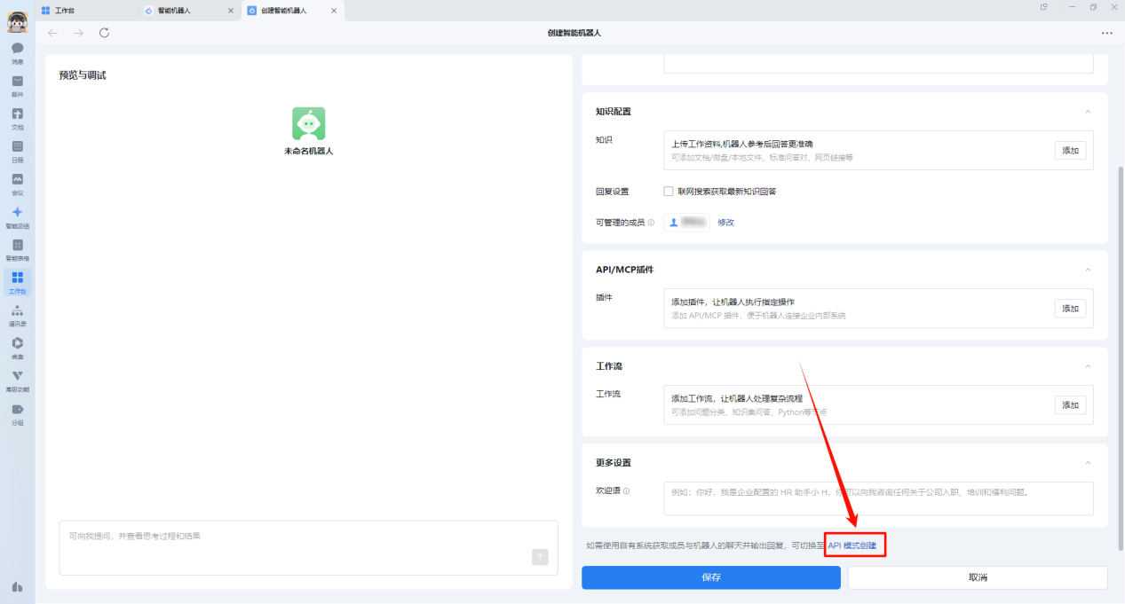
Task: Open the 文档 documents section
Action: coord(17,117)
